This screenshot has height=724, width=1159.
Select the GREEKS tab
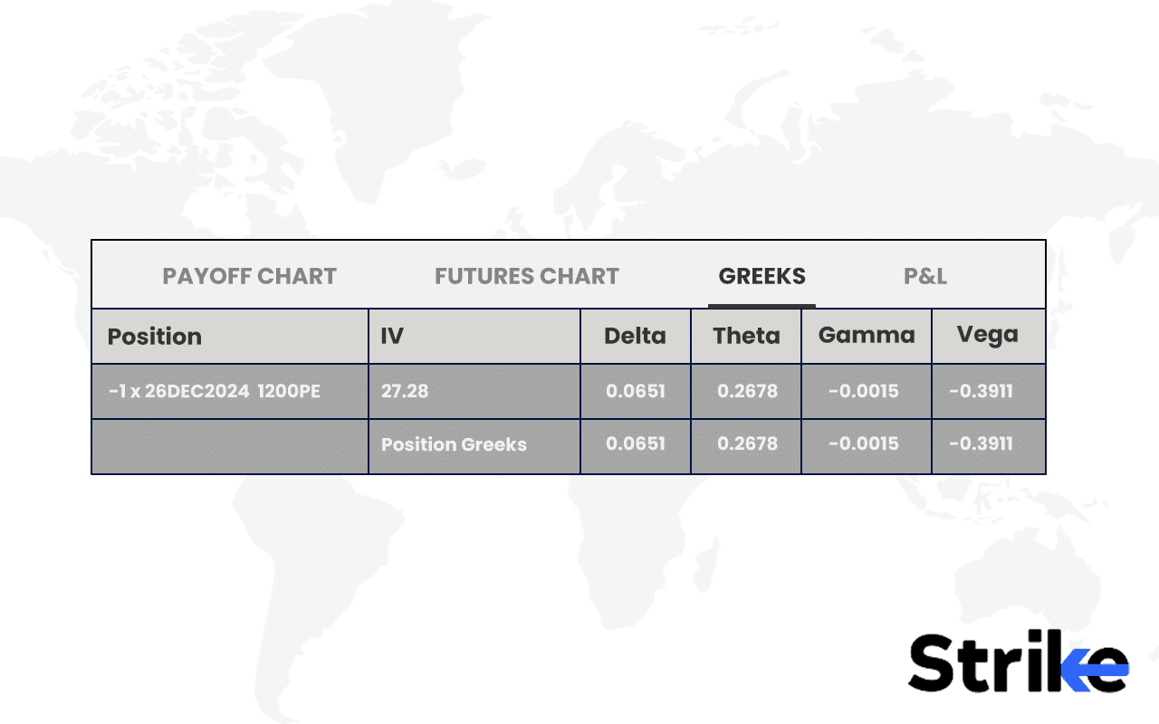(761, 276)
